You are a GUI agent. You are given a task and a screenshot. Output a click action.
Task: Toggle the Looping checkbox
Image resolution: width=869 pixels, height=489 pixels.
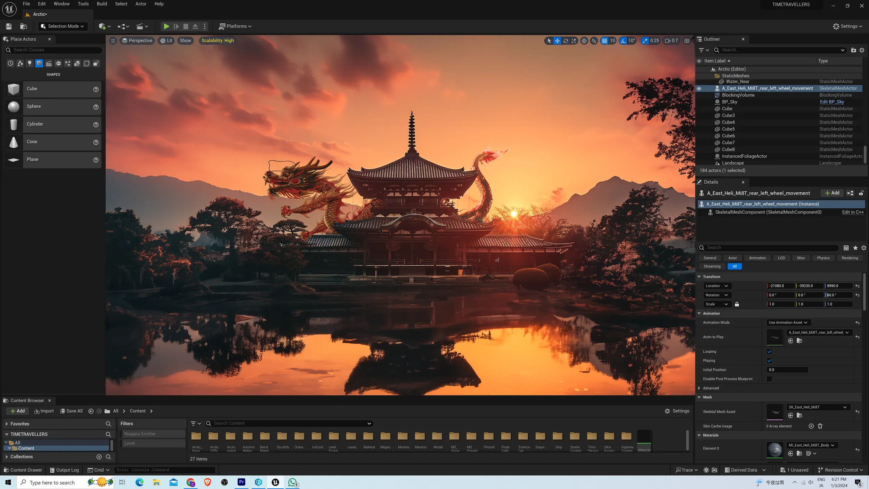click(769, 352)
